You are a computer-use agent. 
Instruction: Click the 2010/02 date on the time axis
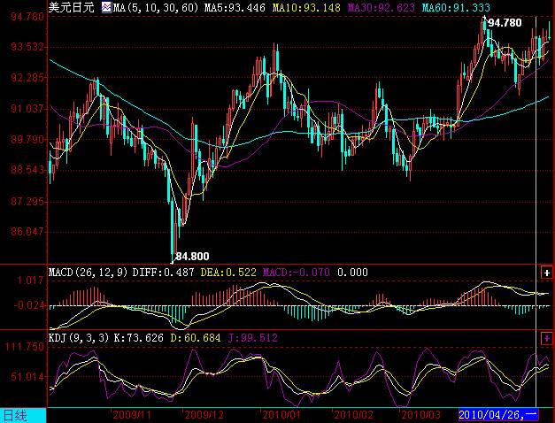tap(353, 415)
